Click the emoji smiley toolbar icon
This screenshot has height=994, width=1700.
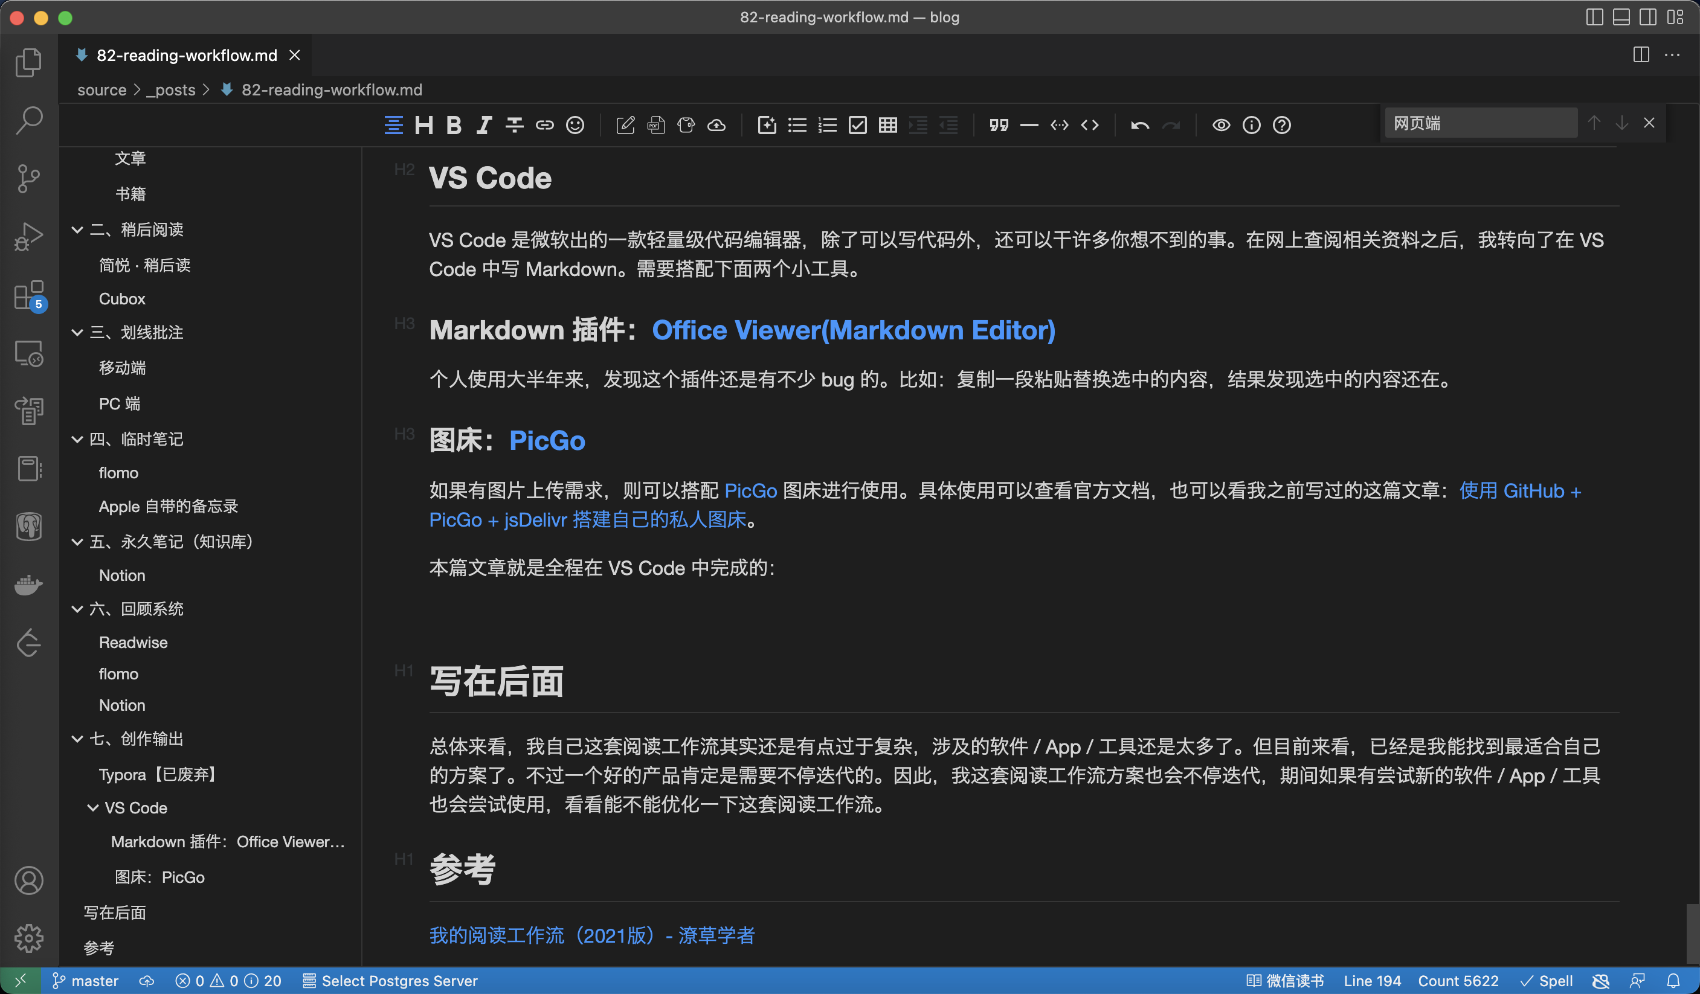click(575, 126)
